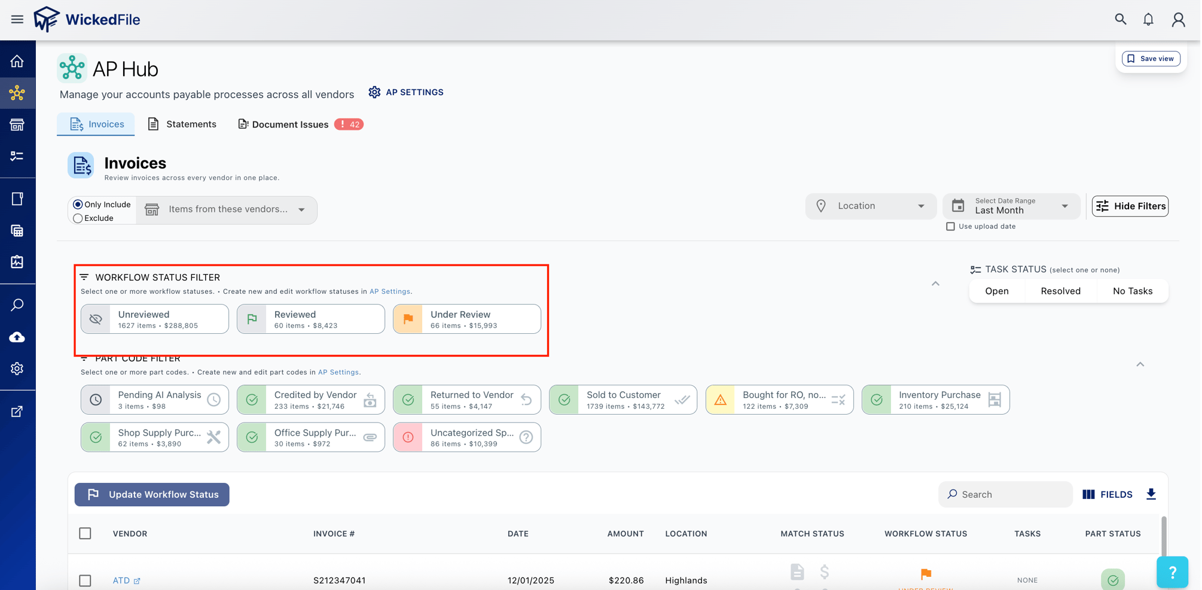Click the Save view button
The width and height of the screenshot is (1202, 590).
tap(1151, 59)
